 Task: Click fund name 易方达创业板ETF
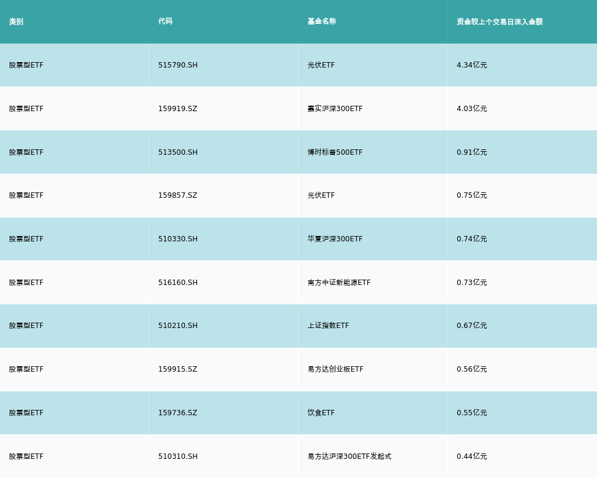336,369
